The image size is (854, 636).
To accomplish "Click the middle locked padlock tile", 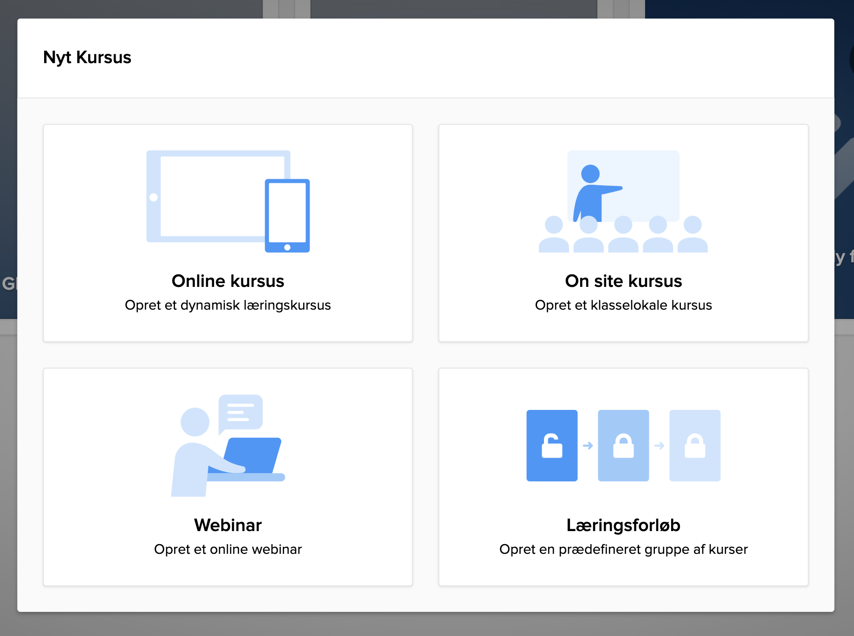I will pos(623,446).
